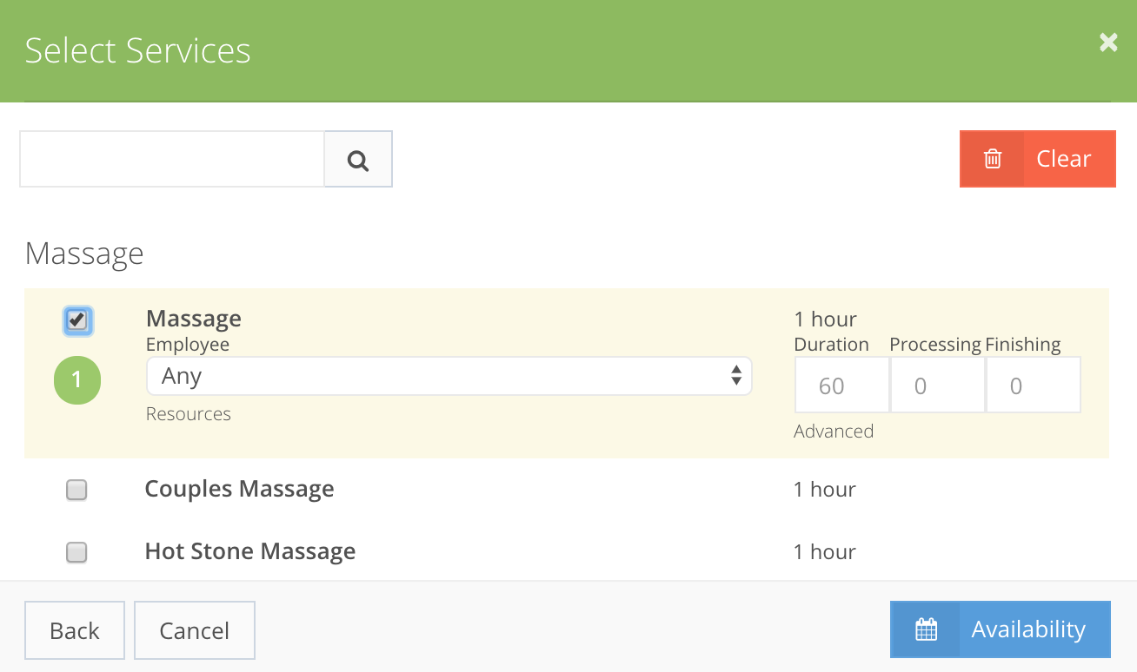The width and height of the screenshot is (1137, 672).
Task: Click the green number 1 badge beside Massage
Action: (76, 380)
